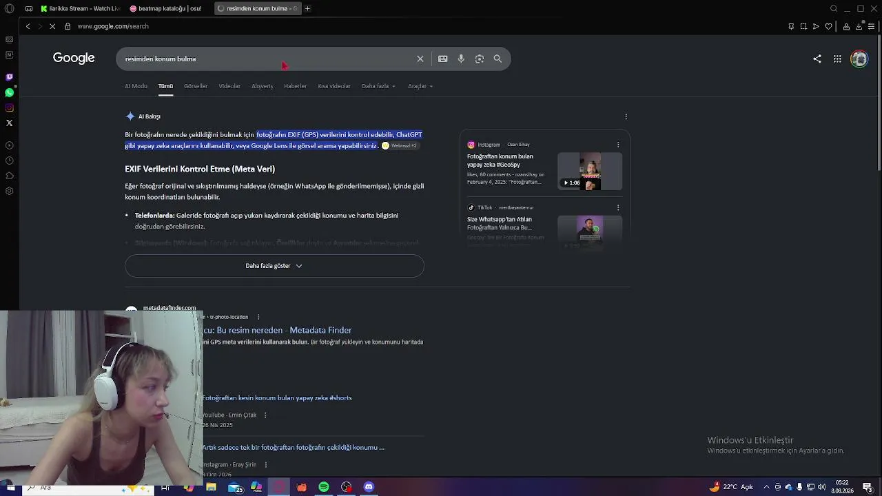Switch to the Kısa videolar tab
Image resolution: width=882 pixels, height=496 pixels.
click(x=334, y=86)
